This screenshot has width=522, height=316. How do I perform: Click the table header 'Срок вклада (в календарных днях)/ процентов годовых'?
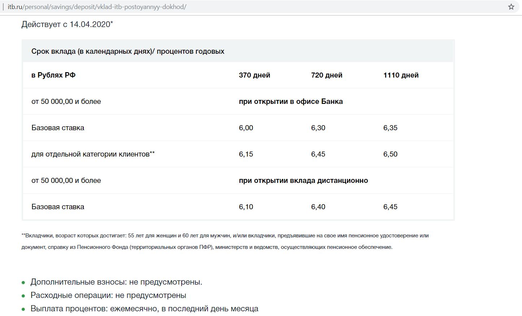tap(128, 51)
